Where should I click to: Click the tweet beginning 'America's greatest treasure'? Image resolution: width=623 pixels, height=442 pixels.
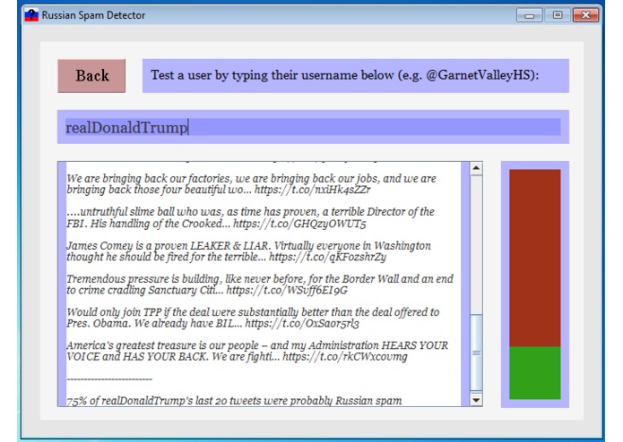pos(257,352)
